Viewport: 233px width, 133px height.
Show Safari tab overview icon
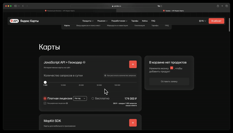[x=227, y=6]
